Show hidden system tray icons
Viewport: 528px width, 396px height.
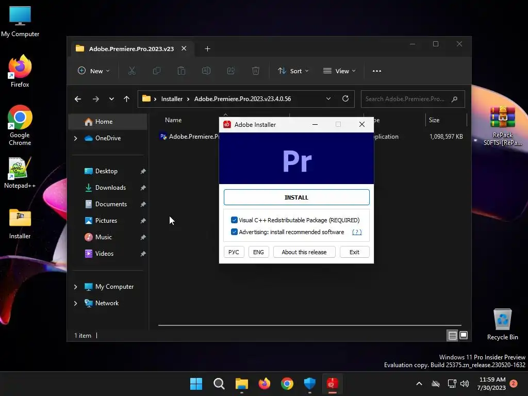tap(419, 384)
